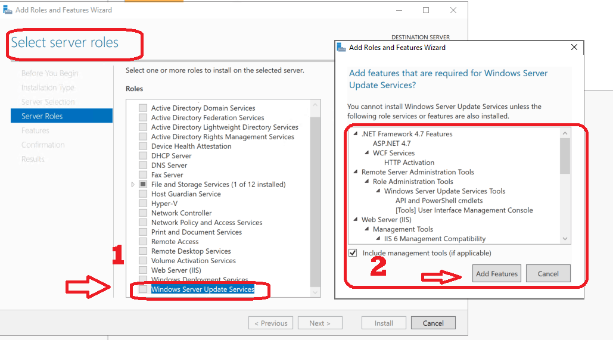Check Host Guardian Service role
The height and width of the screenshot is (340, 613).
pos(143,194)
